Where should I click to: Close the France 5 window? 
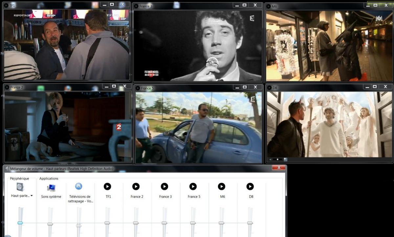(x=255, y=87)
